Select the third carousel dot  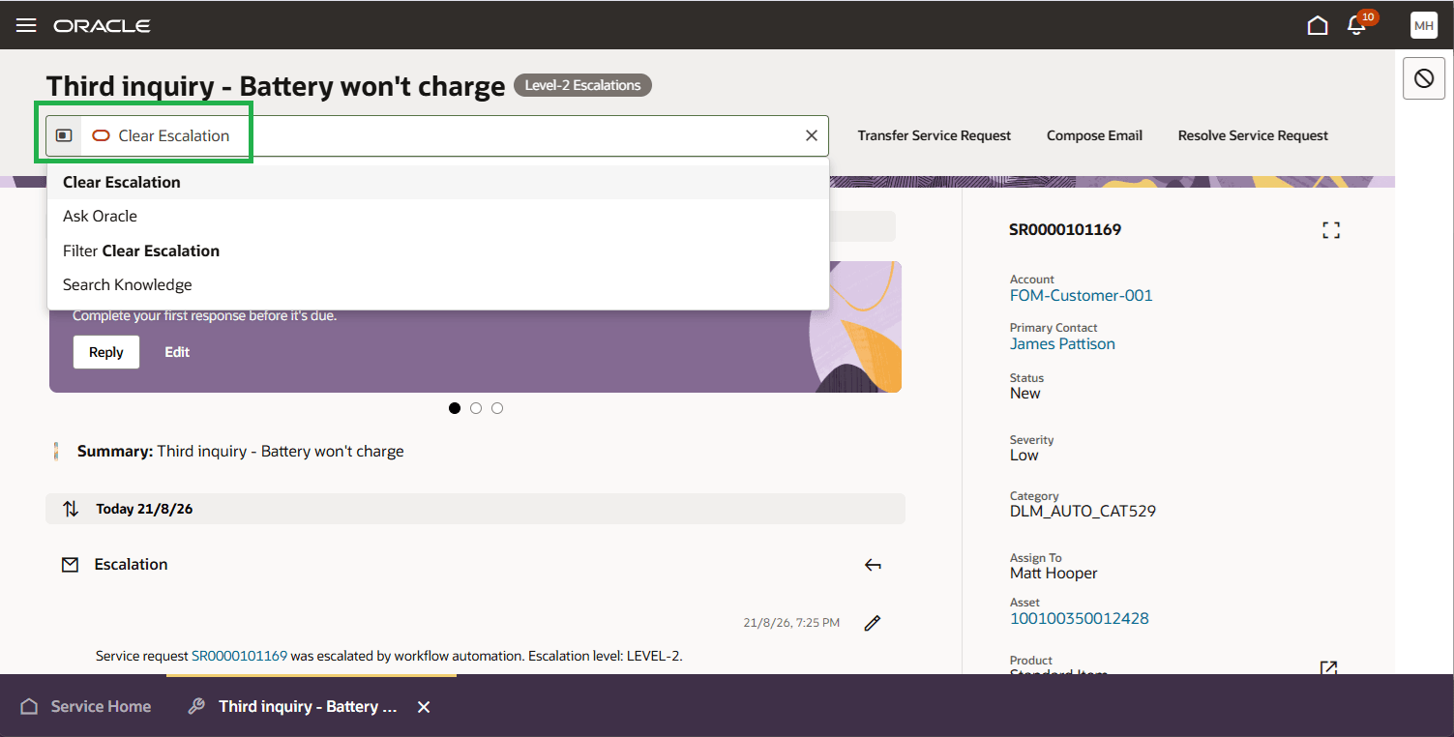497,408
